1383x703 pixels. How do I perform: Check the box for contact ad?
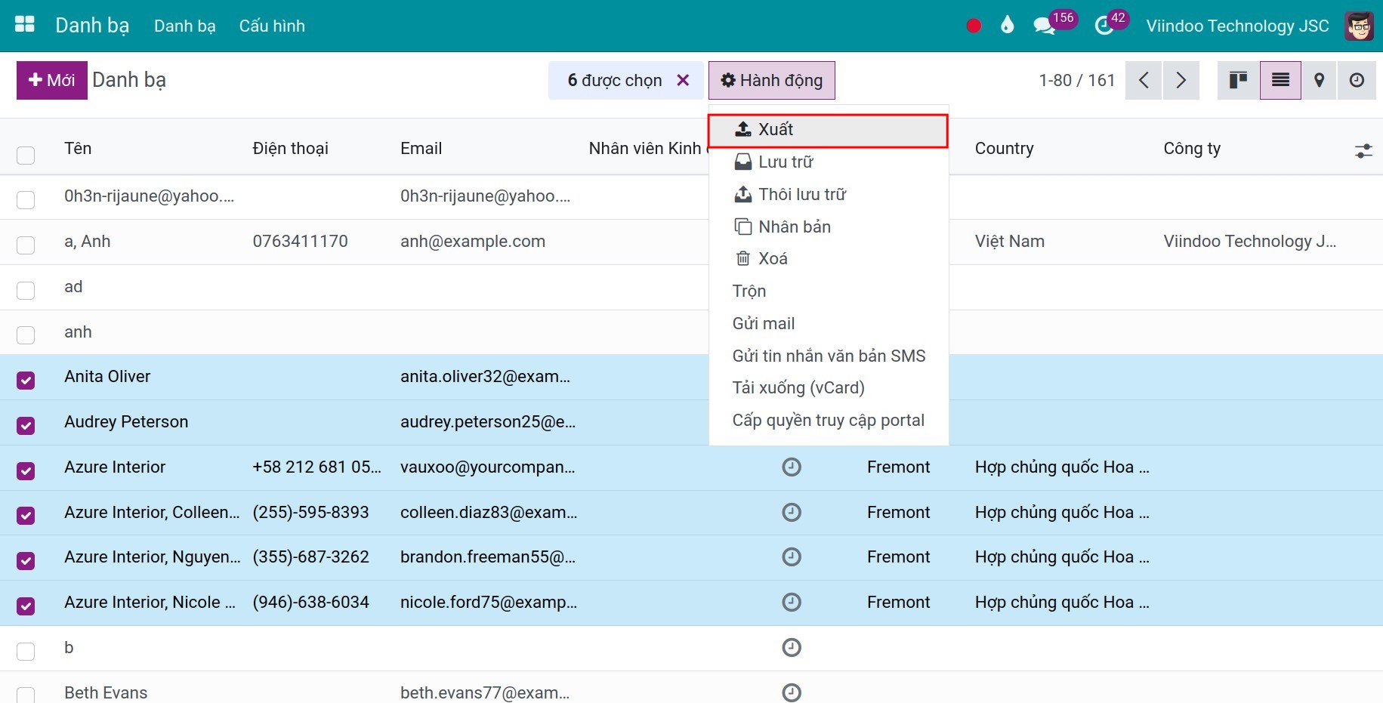pos(26,290)
